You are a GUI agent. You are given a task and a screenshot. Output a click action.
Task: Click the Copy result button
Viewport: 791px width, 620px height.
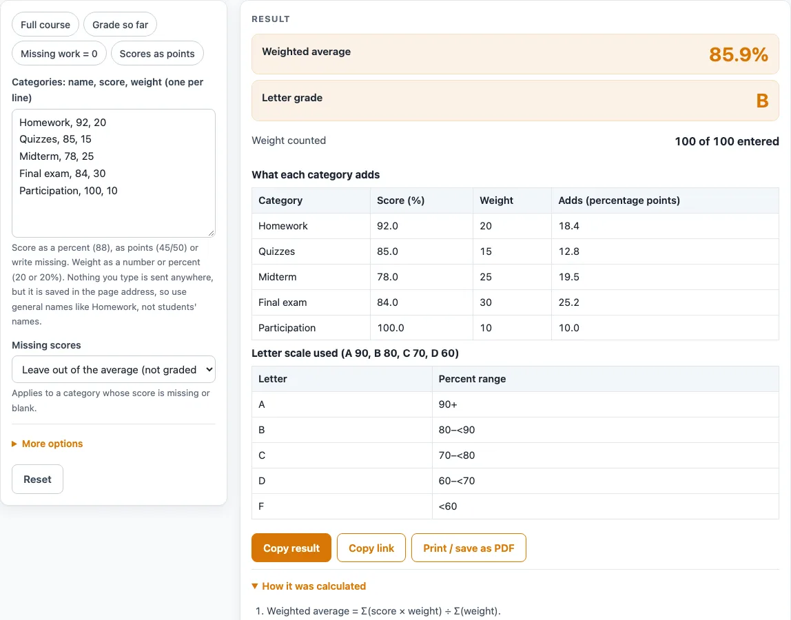click(291, 548)
